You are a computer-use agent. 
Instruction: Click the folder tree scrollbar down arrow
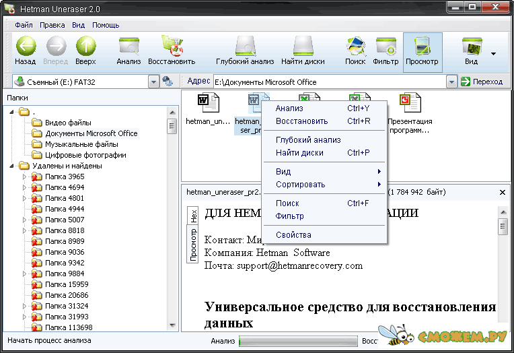[x=172, y=325]
